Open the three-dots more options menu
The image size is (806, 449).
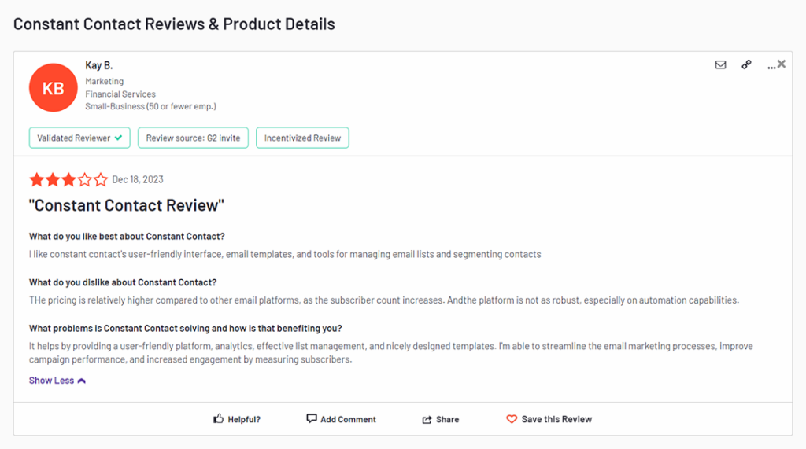click(771, 66)
